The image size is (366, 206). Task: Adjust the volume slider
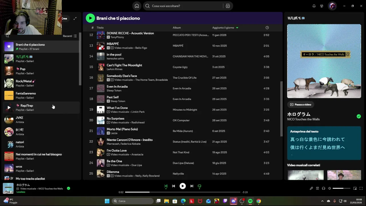tap(341, 188)
